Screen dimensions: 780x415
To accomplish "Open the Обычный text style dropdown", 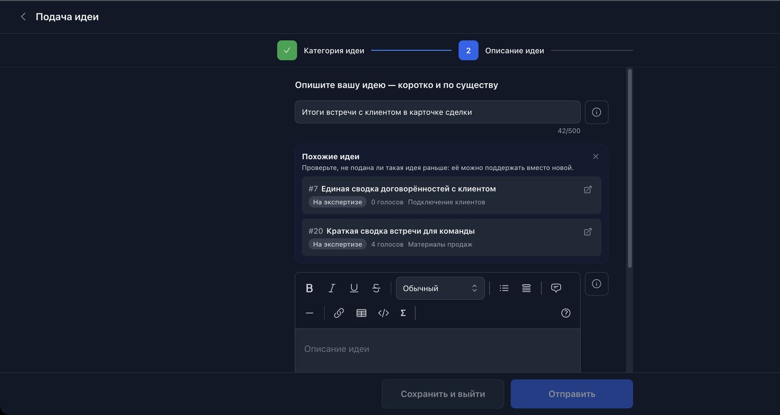I will (440, 288).
